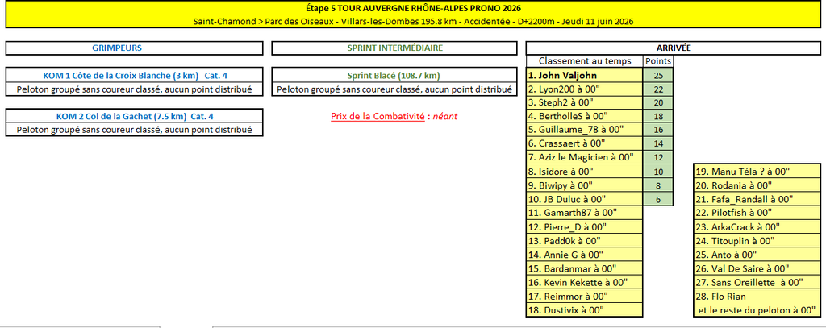
Task: Click the '10. JB Duluc à 00"' cell
Action: (x=585, y=199)
